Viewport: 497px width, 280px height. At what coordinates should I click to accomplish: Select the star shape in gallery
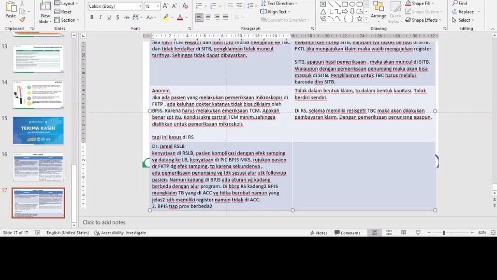pos(359,19)
